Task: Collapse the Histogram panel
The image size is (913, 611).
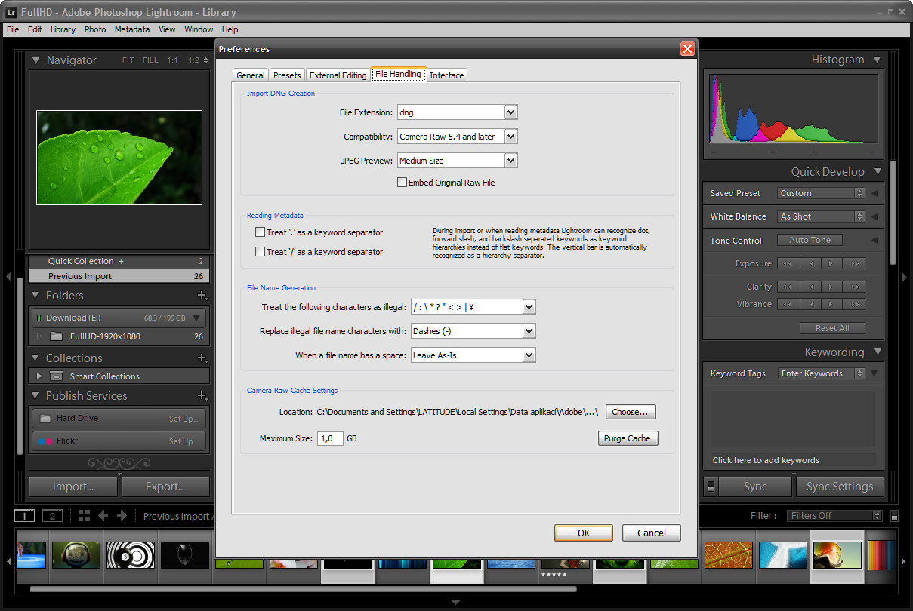Action: (878, 60)
